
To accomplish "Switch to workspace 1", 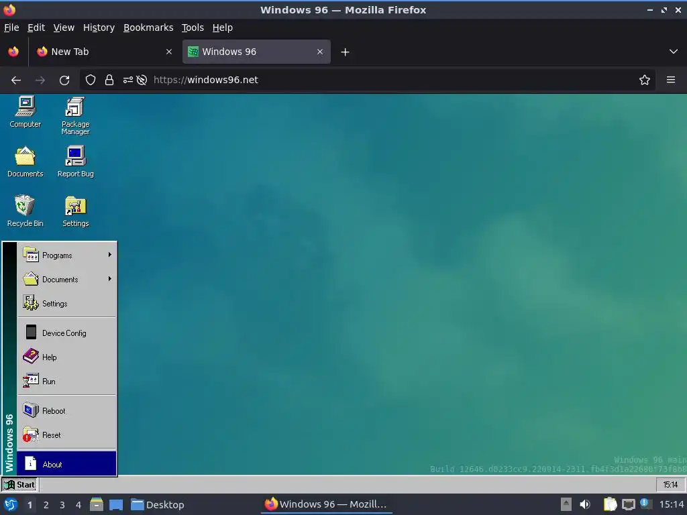I will [x=30, y=505].
